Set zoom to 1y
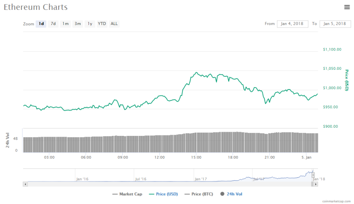The width and height of the screenshot is (354, 204). tap(90, 24)
